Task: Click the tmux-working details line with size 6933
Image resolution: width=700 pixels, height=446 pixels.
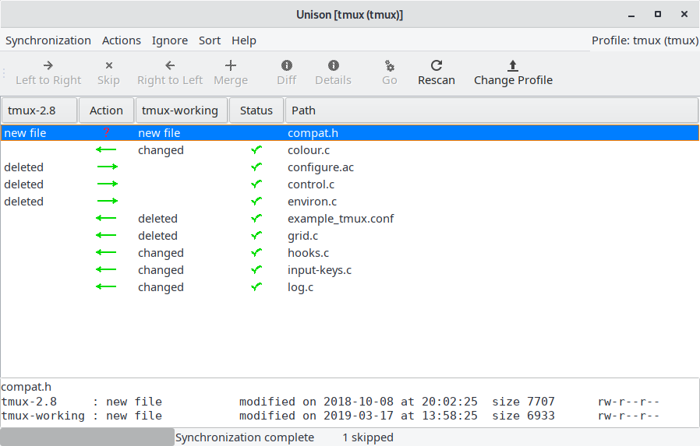Action: click(x=331, y=416)
